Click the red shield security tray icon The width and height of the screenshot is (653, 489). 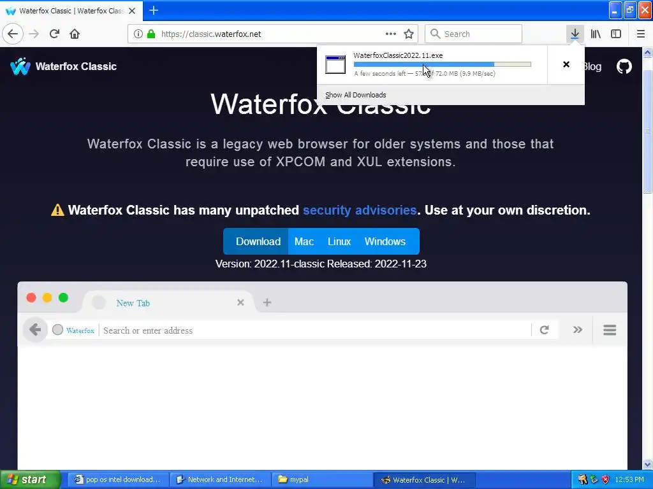coord(606,479)
